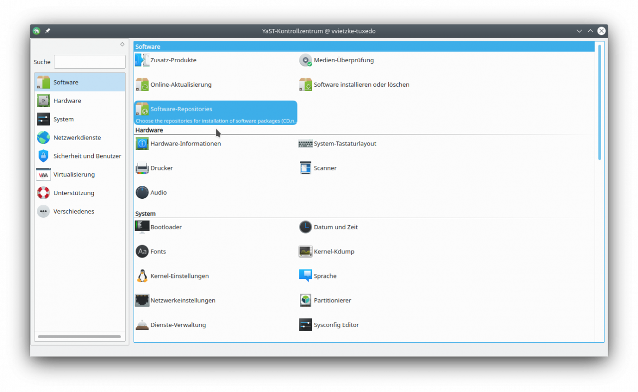Click the Medien-Überprüfung label
This screenshot has width=638, height=392.
coord(344,60)
